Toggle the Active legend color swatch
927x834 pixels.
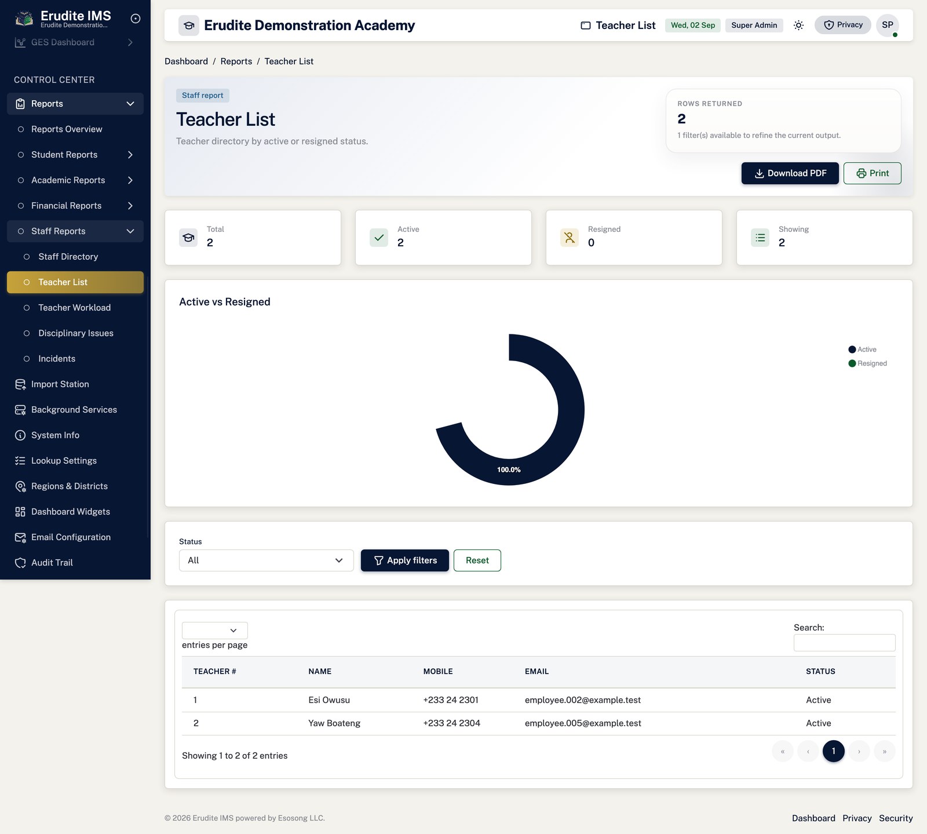[x=852, y=349]
